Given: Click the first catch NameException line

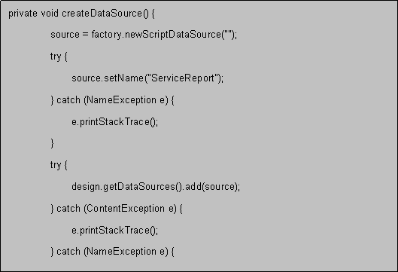Looking at the screenshot, I should click(112, 100).
